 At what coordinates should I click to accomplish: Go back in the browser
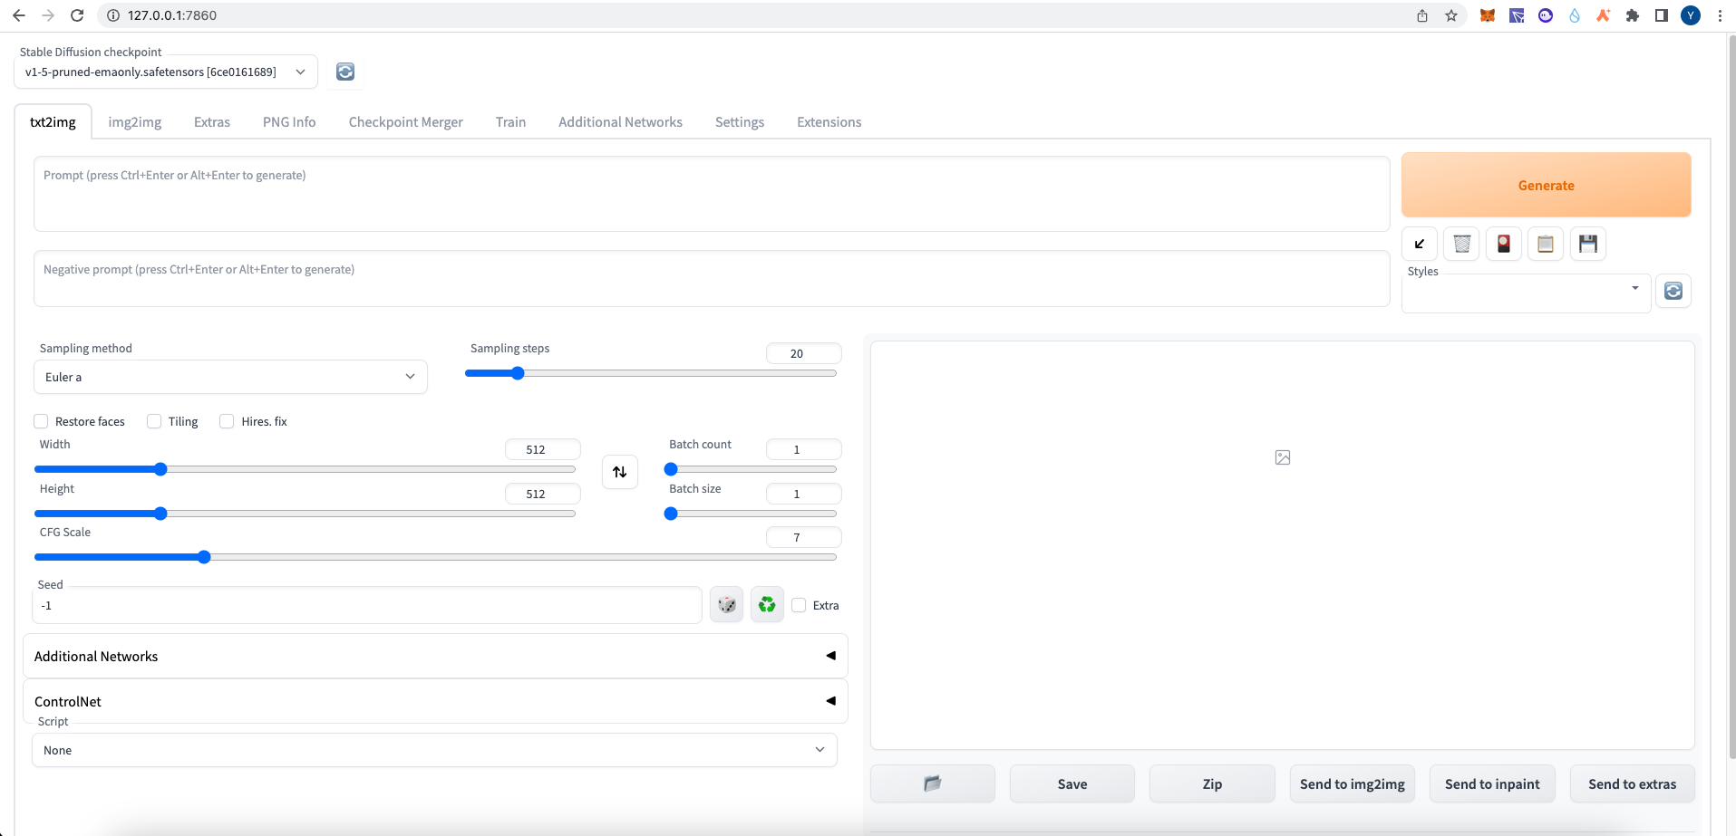(x=19, y=15)
